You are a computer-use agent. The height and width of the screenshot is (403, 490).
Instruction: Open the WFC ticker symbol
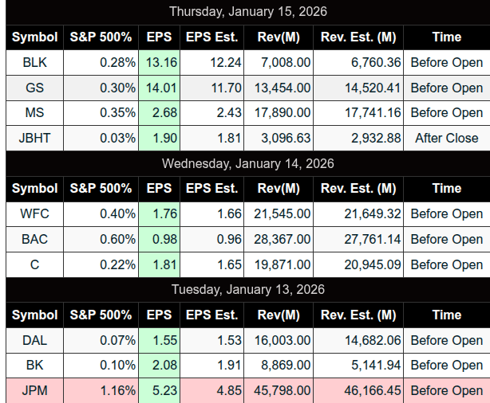34,213
